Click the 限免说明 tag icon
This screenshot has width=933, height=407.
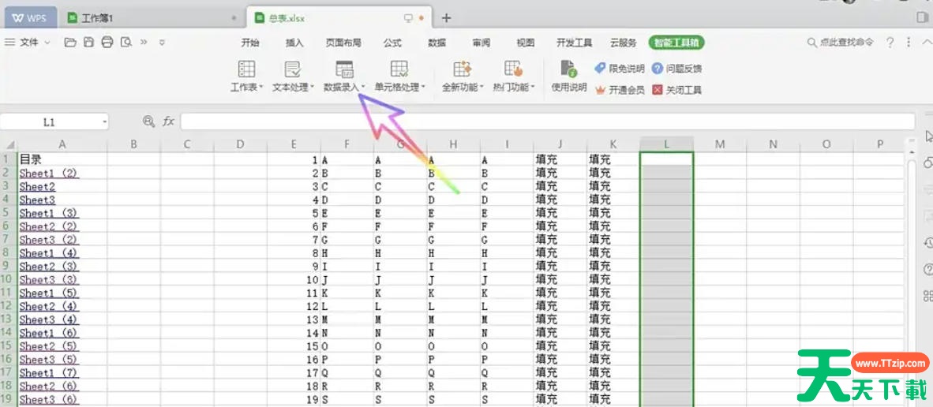(x=601, y=69)
